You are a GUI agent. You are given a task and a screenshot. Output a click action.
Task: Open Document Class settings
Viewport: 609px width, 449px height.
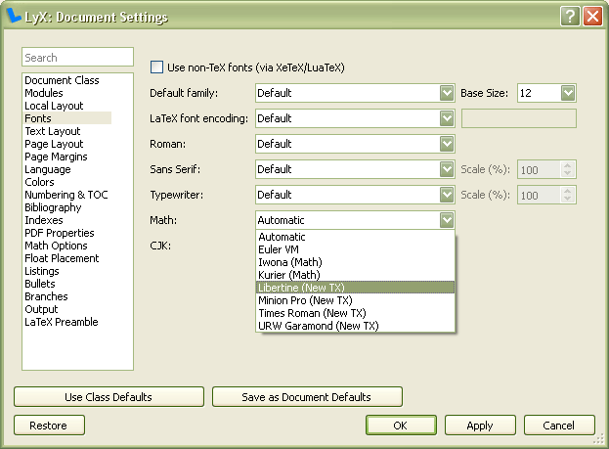click(62, 80)
